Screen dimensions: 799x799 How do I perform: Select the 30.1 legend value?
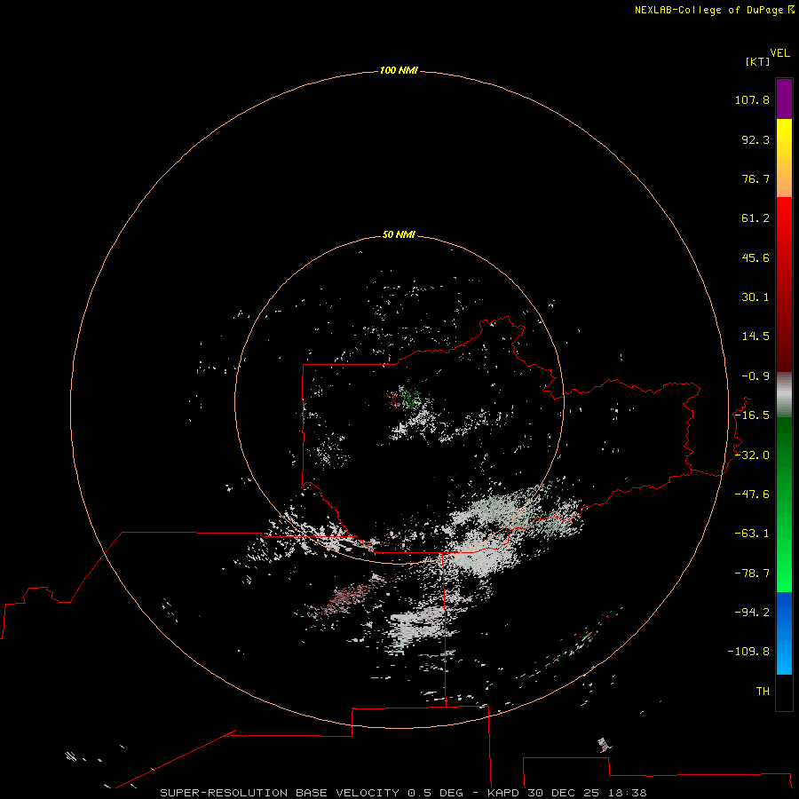[755, 297]
